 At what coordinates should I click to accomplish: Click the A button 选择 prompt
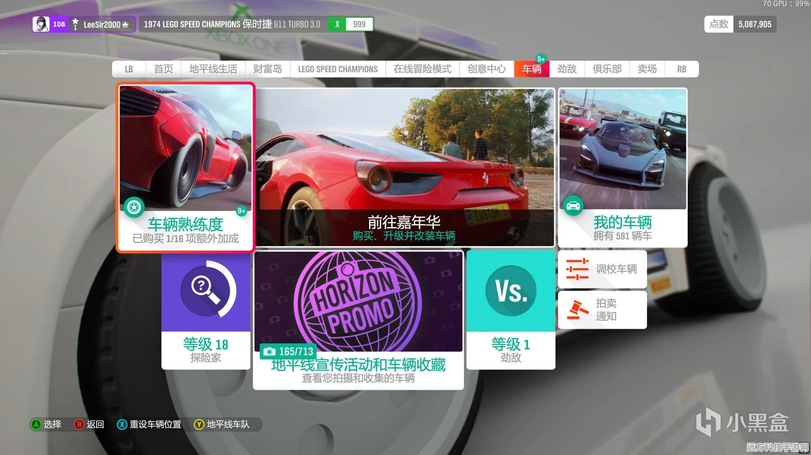(x=47, y=424)
